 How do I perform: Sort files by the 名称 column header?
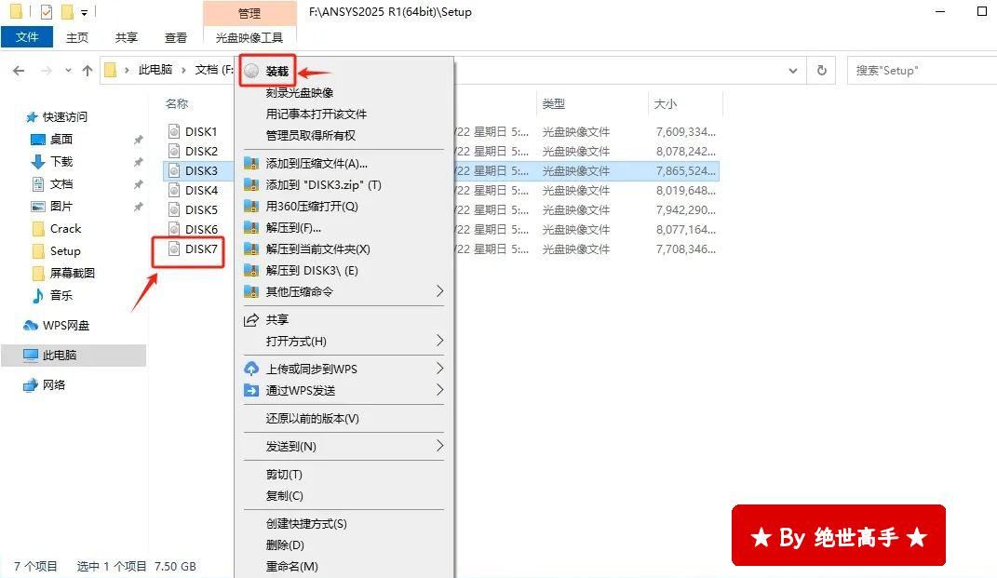click(x=177, y=103)
